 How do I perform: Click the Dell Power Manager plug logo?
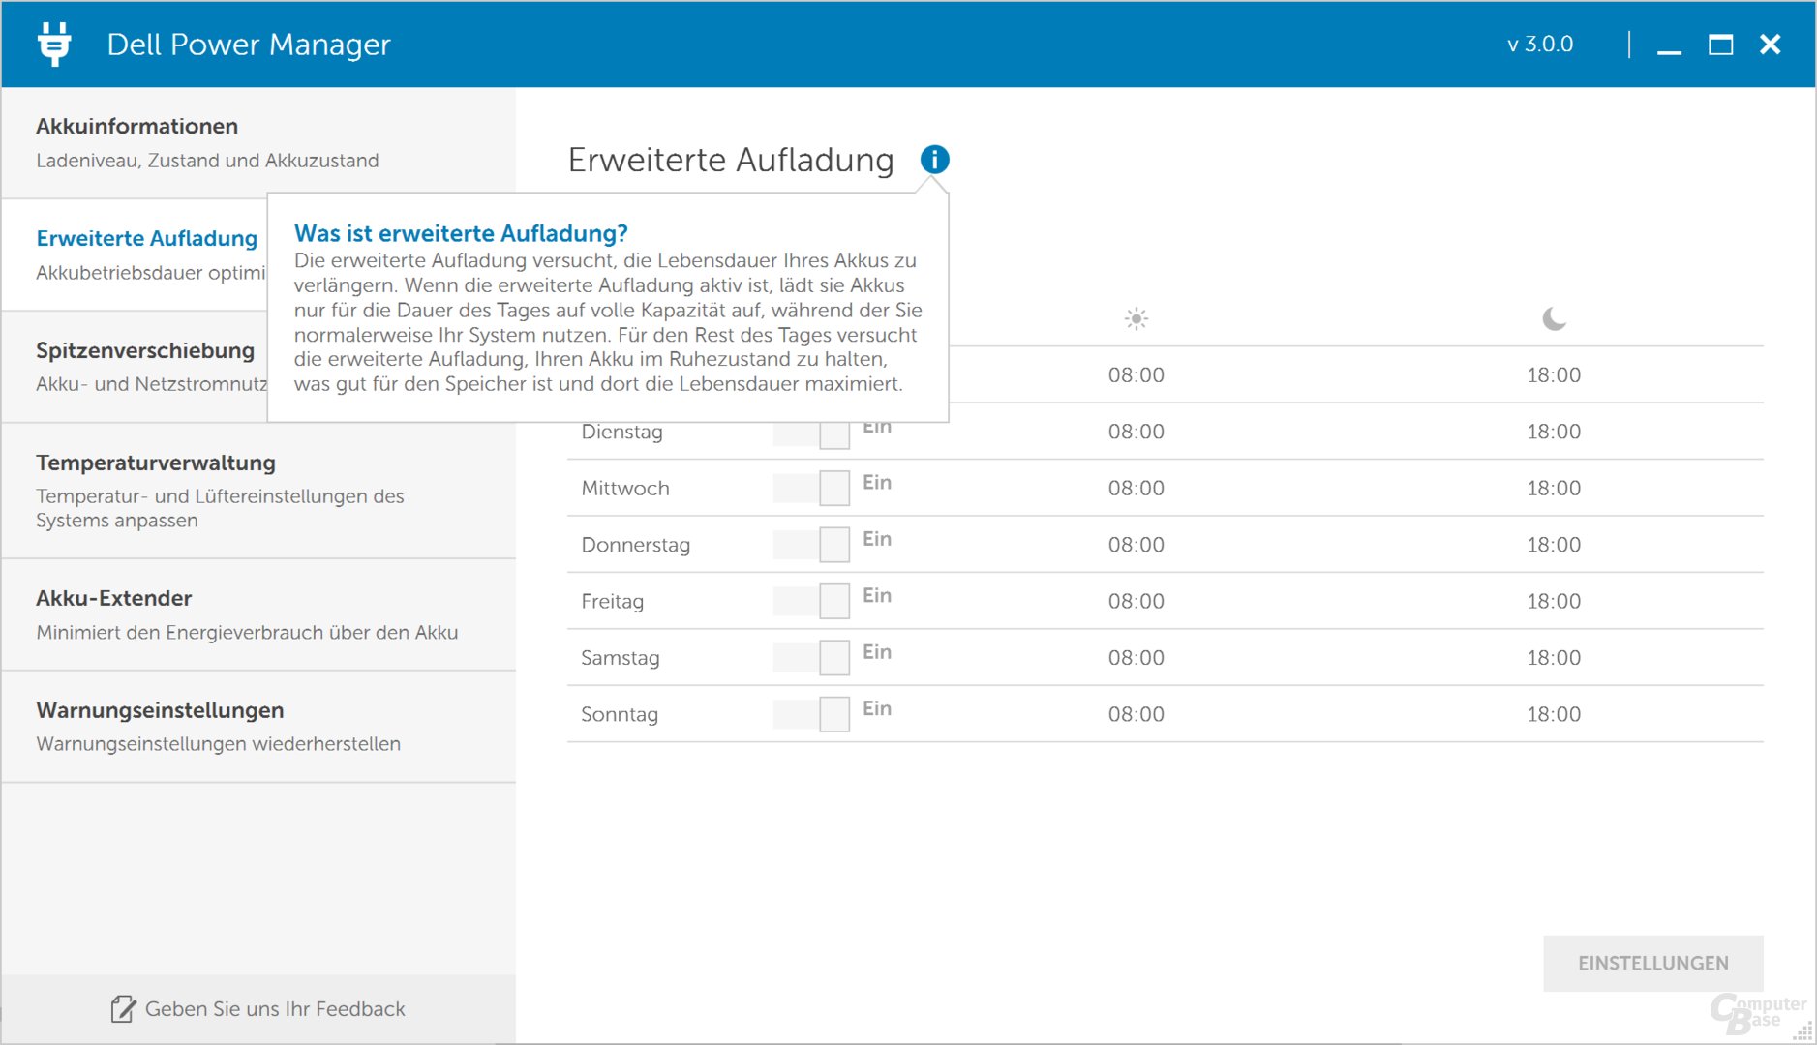[x=54, y=44]
